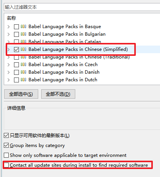Select the Babel Language Packs in Czech row

click(63, 65)
